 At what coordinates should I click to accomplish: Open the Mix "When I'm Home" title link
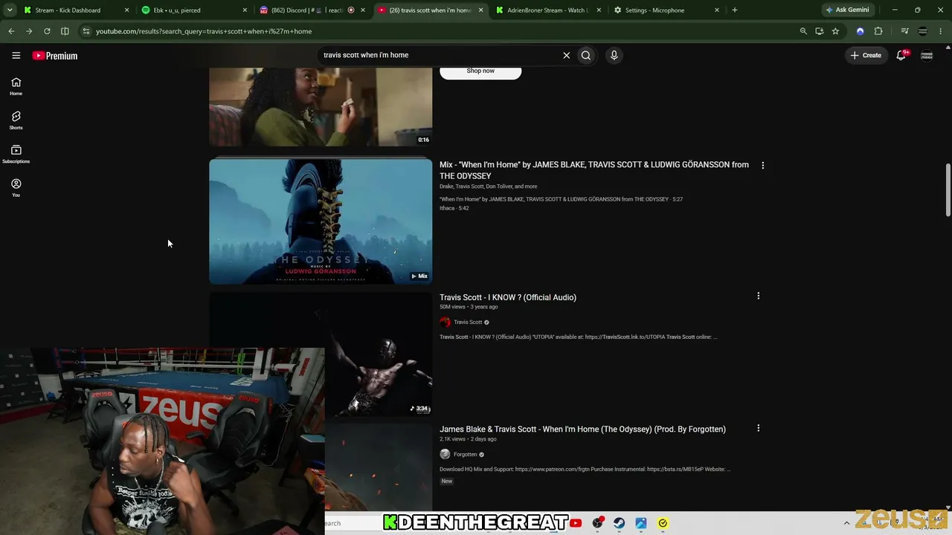(x=594, y=170)
